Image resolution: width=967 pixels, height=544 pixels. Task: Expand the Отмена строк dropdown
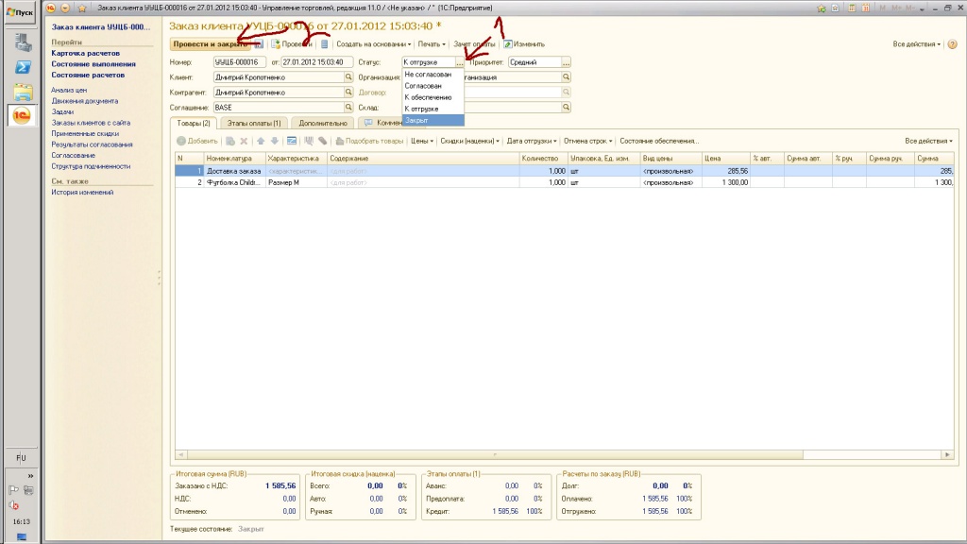pyautogui.click(x=587, y=142)
